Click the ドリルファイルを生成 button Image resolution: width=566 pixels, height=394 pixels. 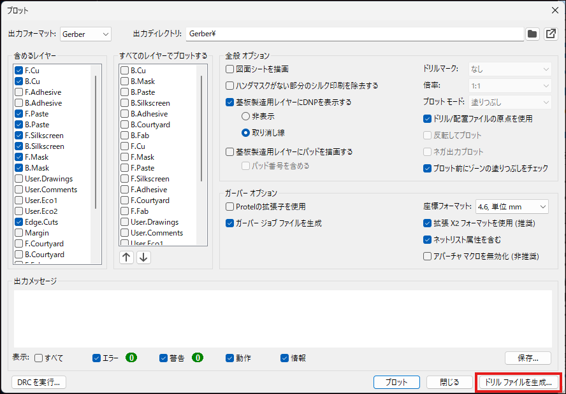click(518, 382)
